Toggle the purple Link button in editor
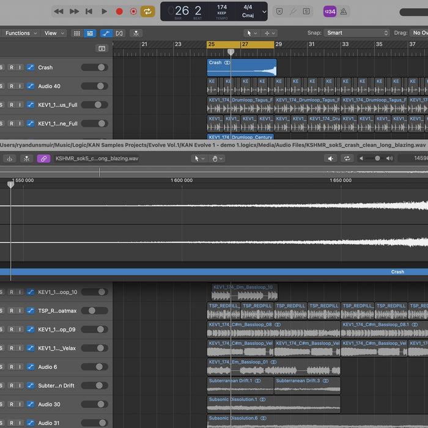The width and height of the screenshot is (428, 428). [43, 159]
